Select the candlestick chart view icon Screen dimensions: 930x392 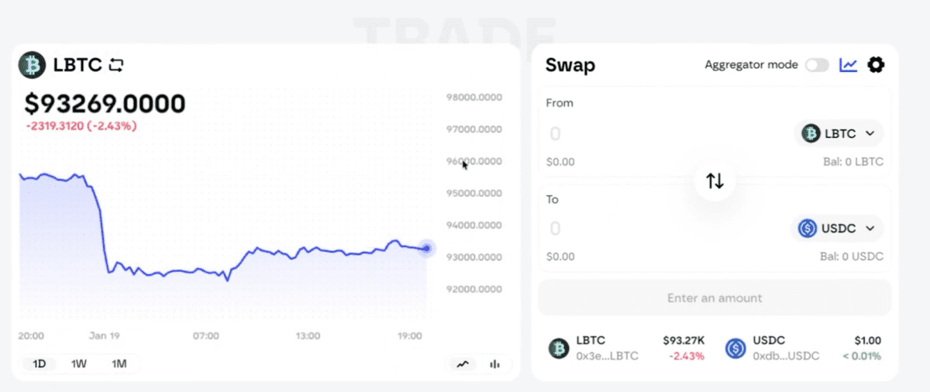(x=494, y=364)
